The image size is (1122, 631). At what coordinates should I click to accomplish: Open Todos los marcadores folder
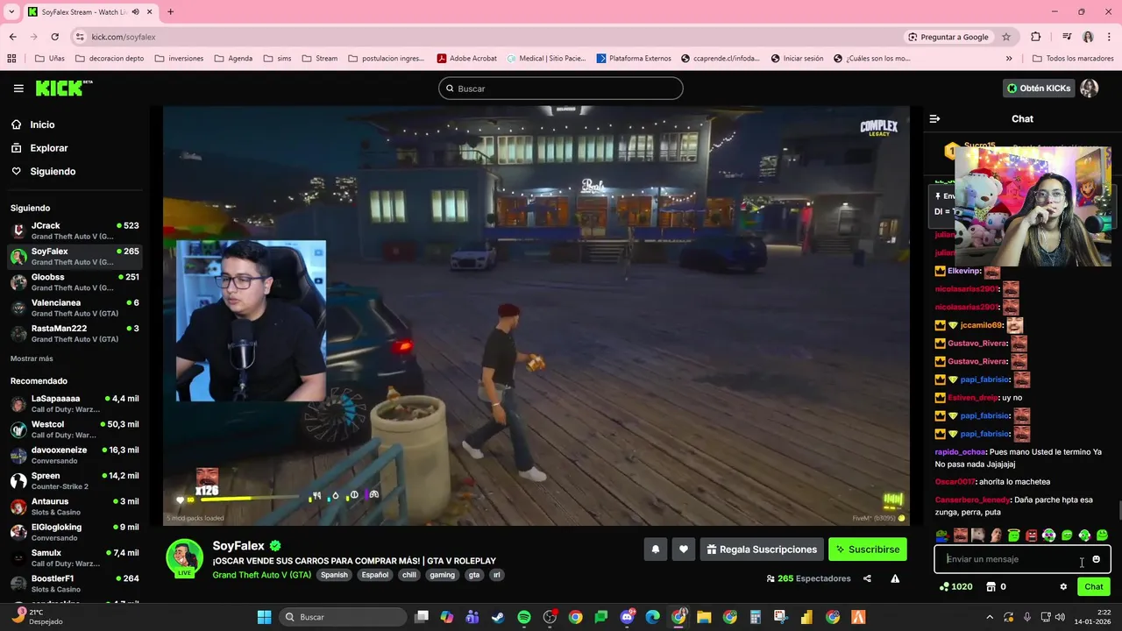[x=1073, y=59]
